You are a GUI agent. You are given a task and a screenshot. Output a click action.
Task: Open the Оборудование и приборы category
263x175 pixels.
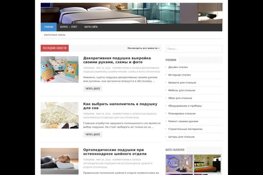point(185,106)
